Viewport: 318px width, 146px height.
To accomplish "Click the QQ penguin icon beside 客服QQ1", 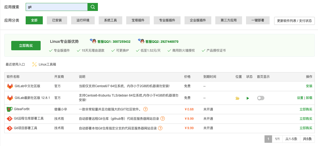I will [x=93, y=41].
